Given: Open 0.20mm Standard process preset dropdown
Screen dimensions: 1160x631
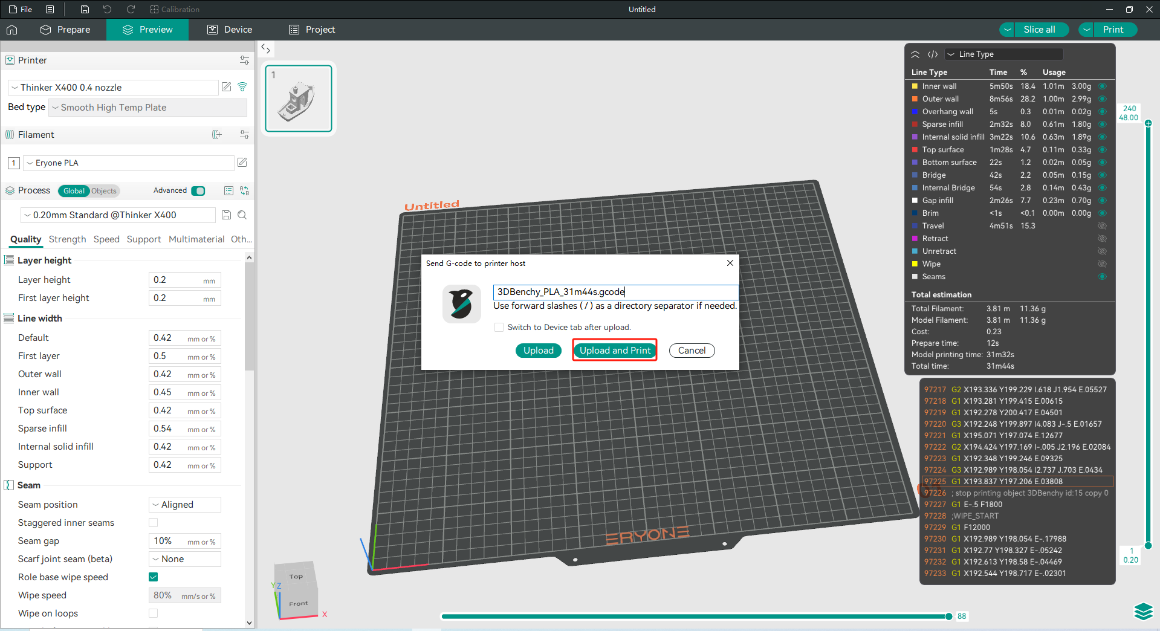Looking at the screenshot, I should pos(118,215).
